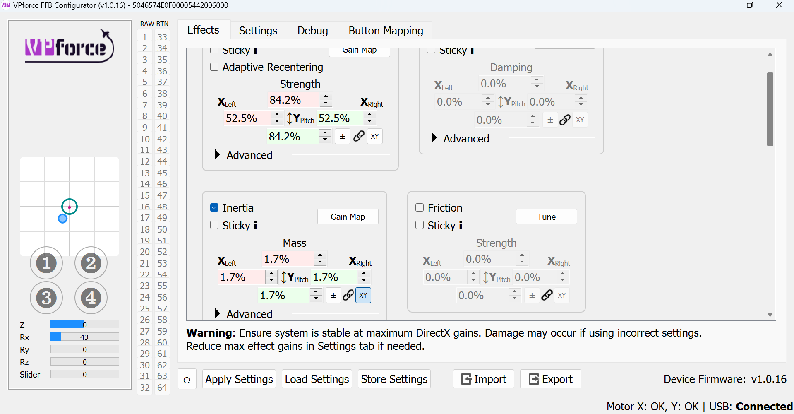
Task: Open the Button Mapping tab
Action: pos(386,30)
